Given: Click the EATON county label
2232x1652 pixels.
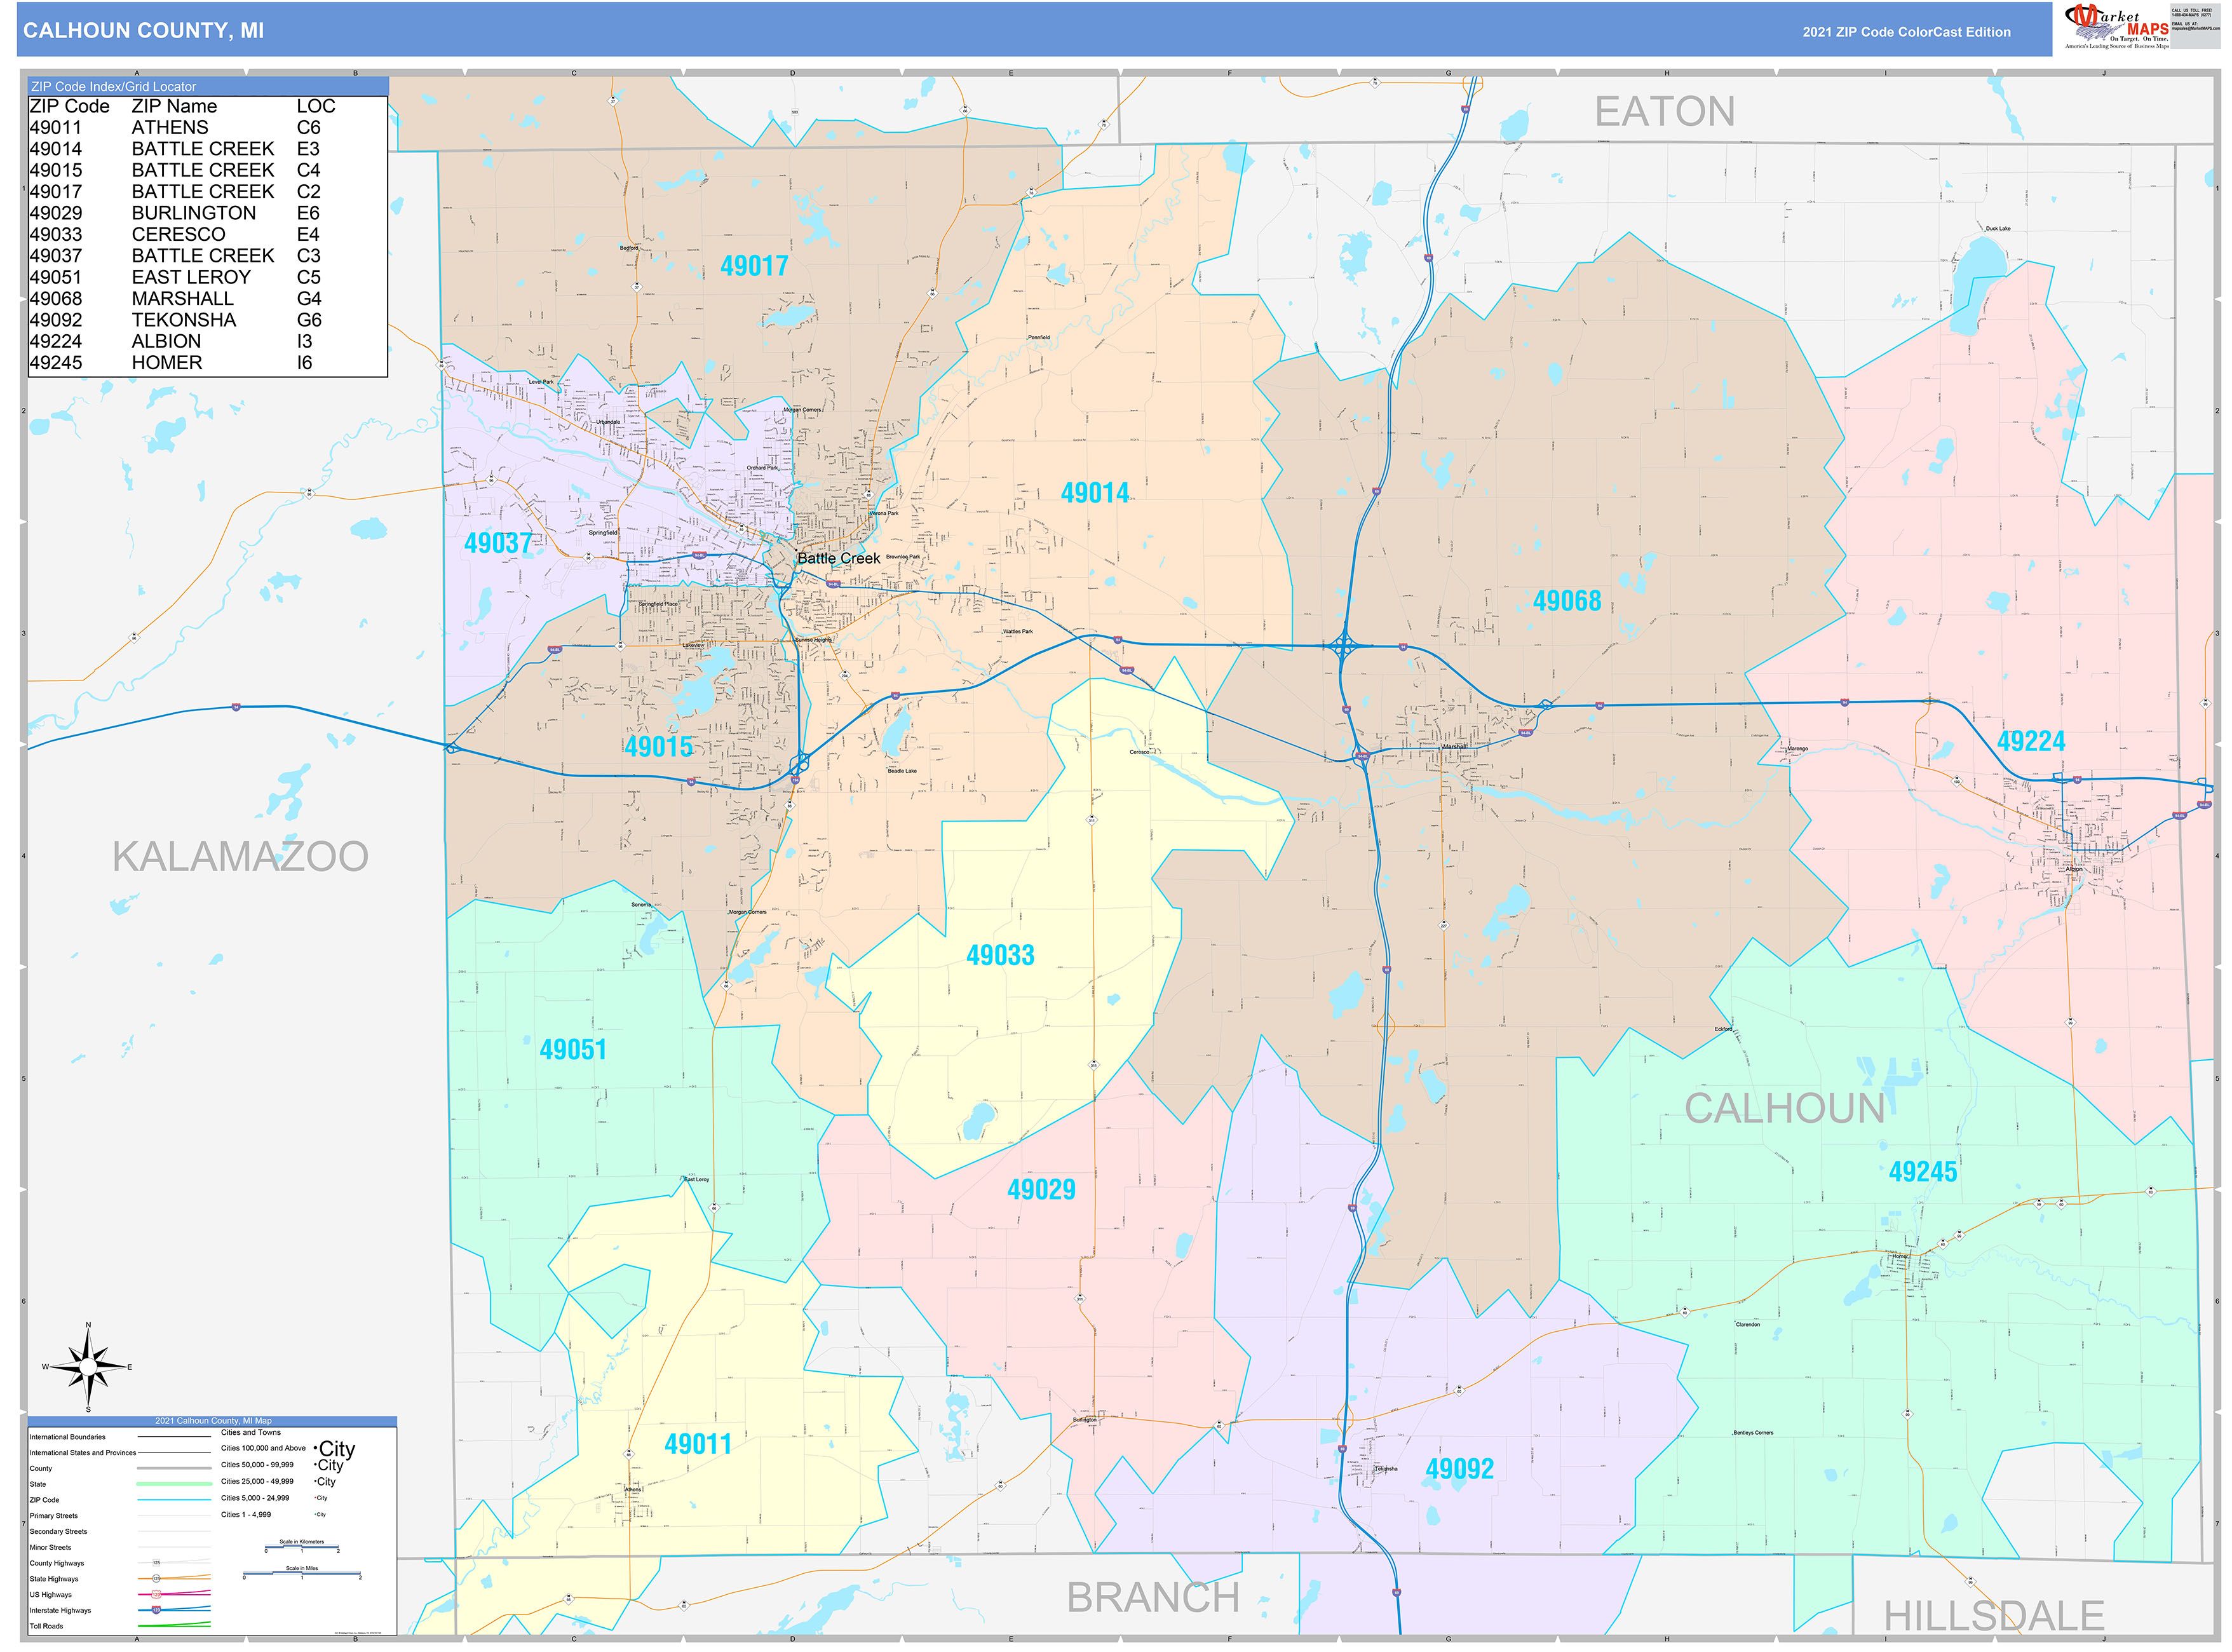Looking at the screenshot, I should tap(1664, 111).
